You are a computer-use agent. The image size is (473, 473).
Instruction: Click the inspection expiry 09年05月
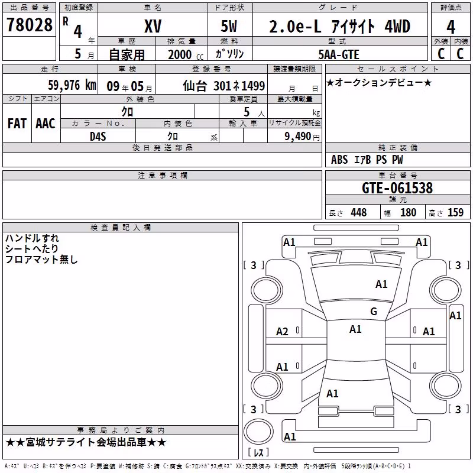(129, 86)
